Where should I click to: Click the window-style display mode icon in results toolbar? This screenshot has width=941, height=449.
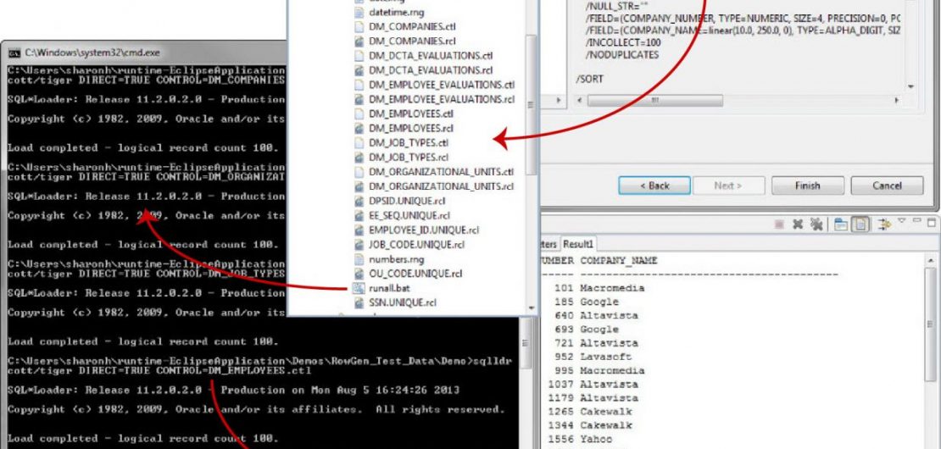pos(841,224)
